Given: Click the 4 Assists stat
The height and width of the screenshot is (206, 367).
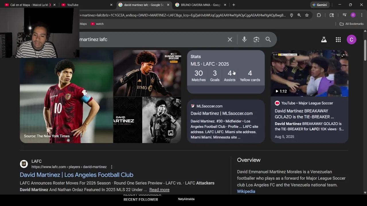Looking at the screenshot, I should click(x=230, y=76).
